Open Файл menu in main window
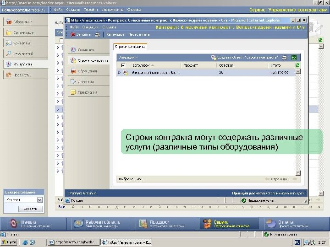The height and width of the screenshot is (247, 330). tap(58, 10)
